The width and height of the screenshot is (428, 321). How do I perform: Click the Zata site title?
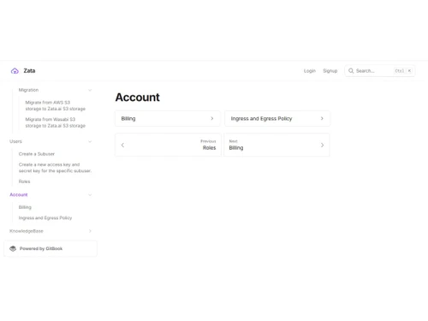pyautogui.click(x=29, y=71)
